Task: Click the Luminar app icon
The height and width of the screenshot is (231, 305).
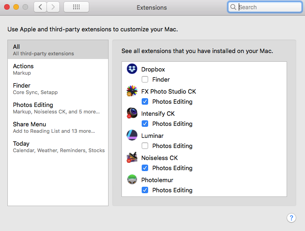Action: coord(132,135)
